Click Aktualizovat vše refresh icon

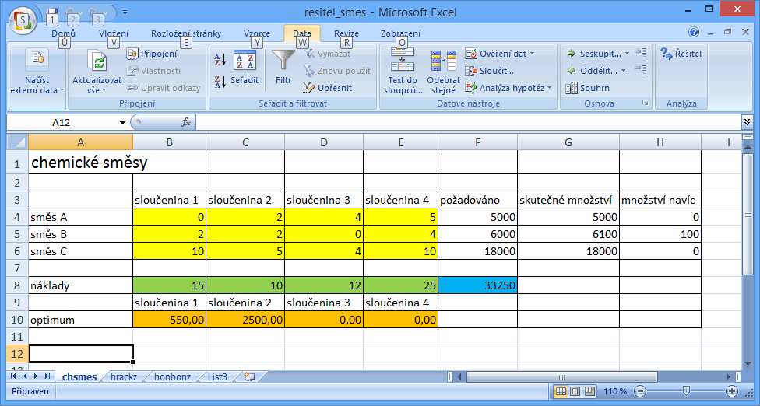coord(97,62)
